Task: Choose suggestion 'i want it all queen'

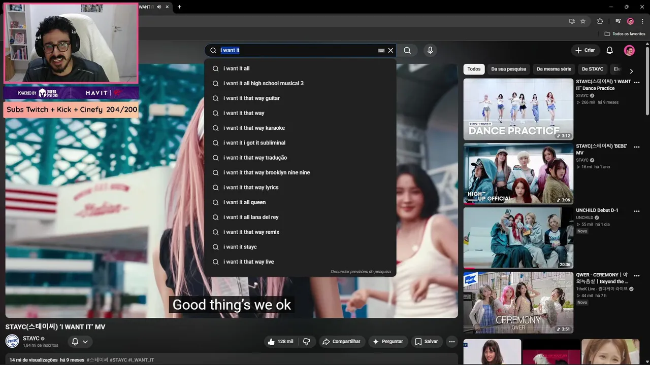Action: click(300, 202)
